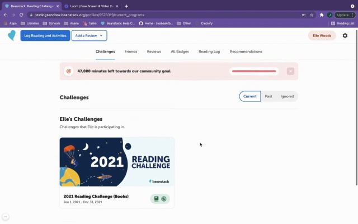This screenshot has width=358, height=224.
Task: Click Log Reading and Activities button
Action: (x=45, y=36)
